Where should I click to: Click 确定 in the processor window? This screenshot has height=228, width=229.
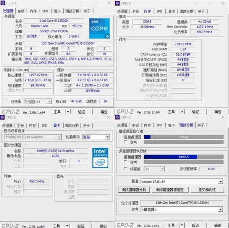[x=104, y=112]
